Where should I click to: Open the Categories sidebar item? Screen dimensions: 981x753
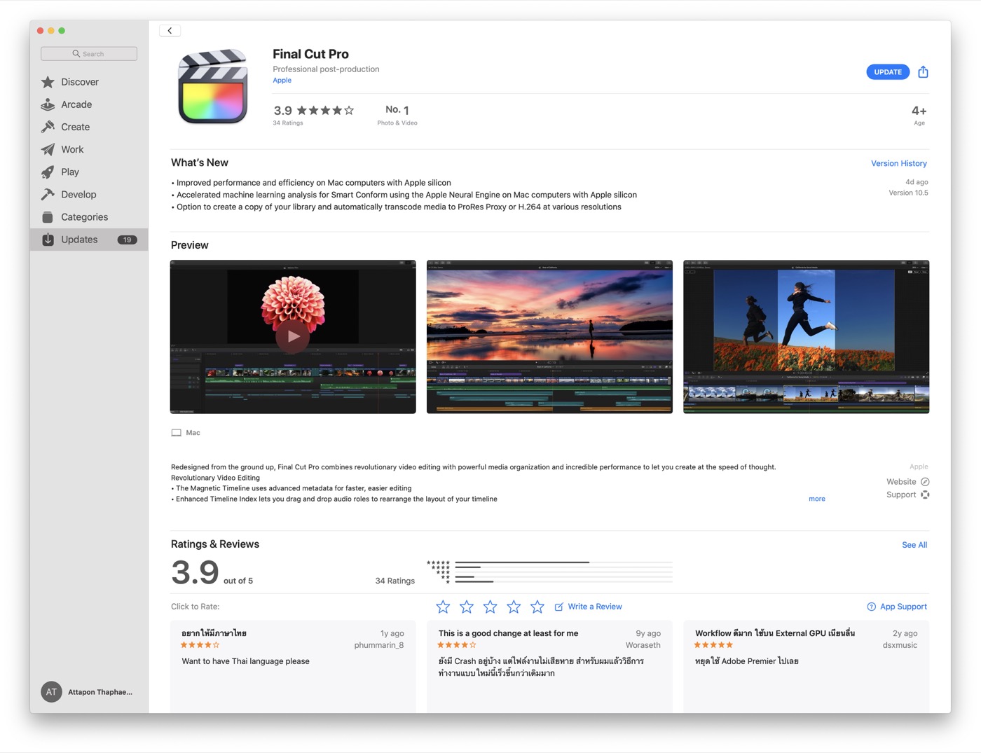(x=84, y=217)
